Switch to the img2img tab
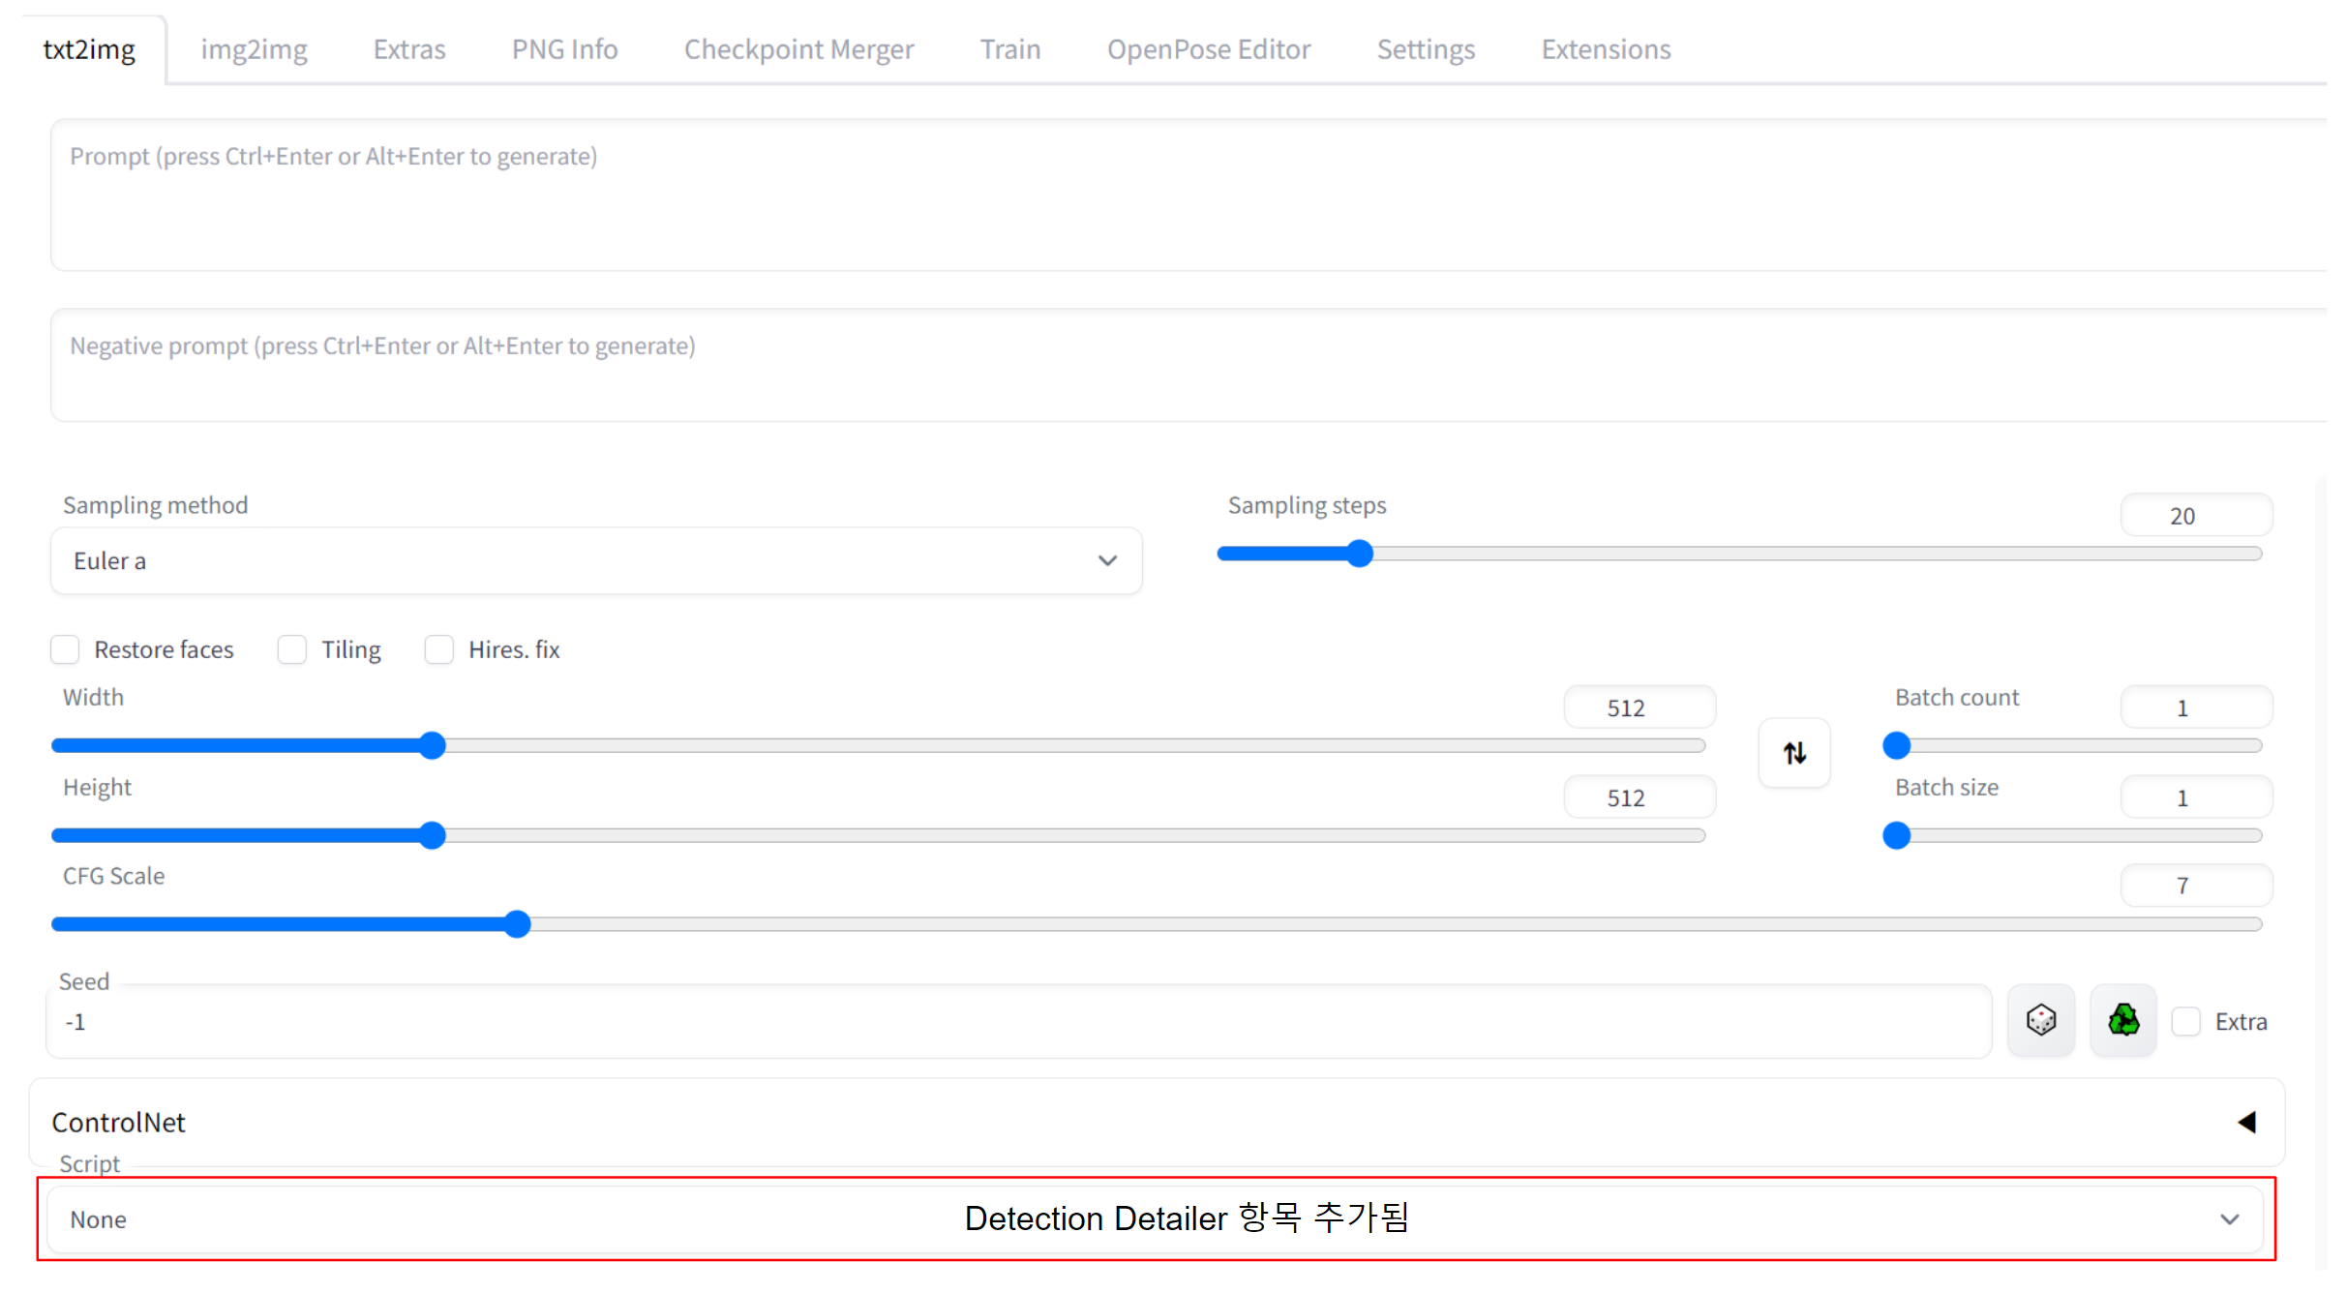The width and height of the screenshot is (2347, 1293). [x=254, y=49]
